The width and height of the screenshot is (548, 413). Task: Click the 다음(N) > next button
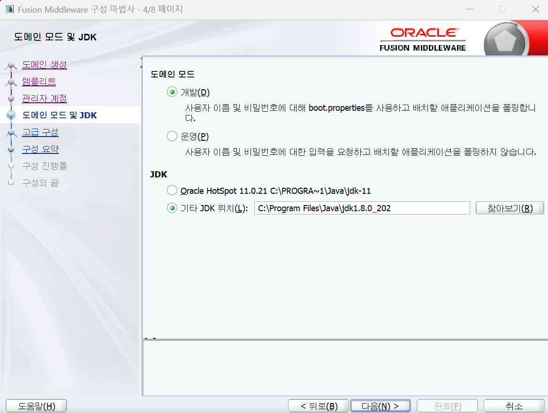(x=380, y=406)
